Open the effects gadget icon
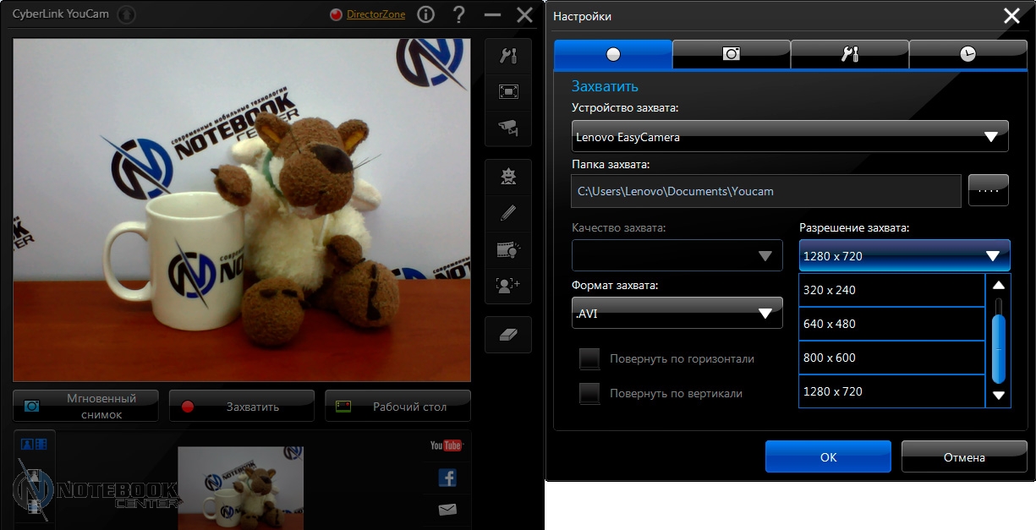The width and height of the screenshot is (1036, 530). tap(508, 177)
